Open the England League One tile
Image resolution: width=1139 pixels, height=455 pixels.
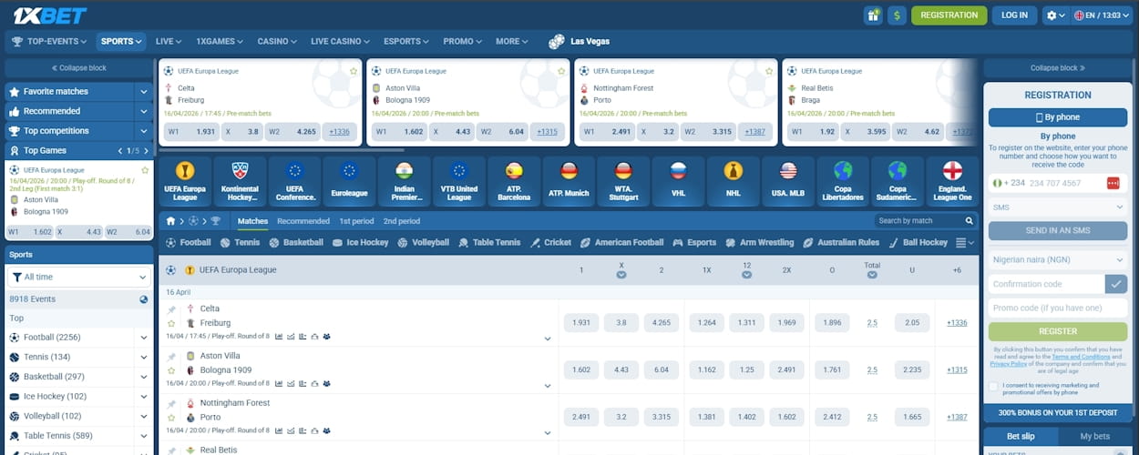(953, 181)
